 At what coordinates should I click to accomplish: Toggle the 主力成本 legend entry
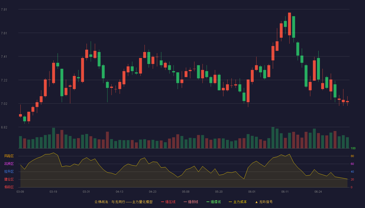(238, 202)
